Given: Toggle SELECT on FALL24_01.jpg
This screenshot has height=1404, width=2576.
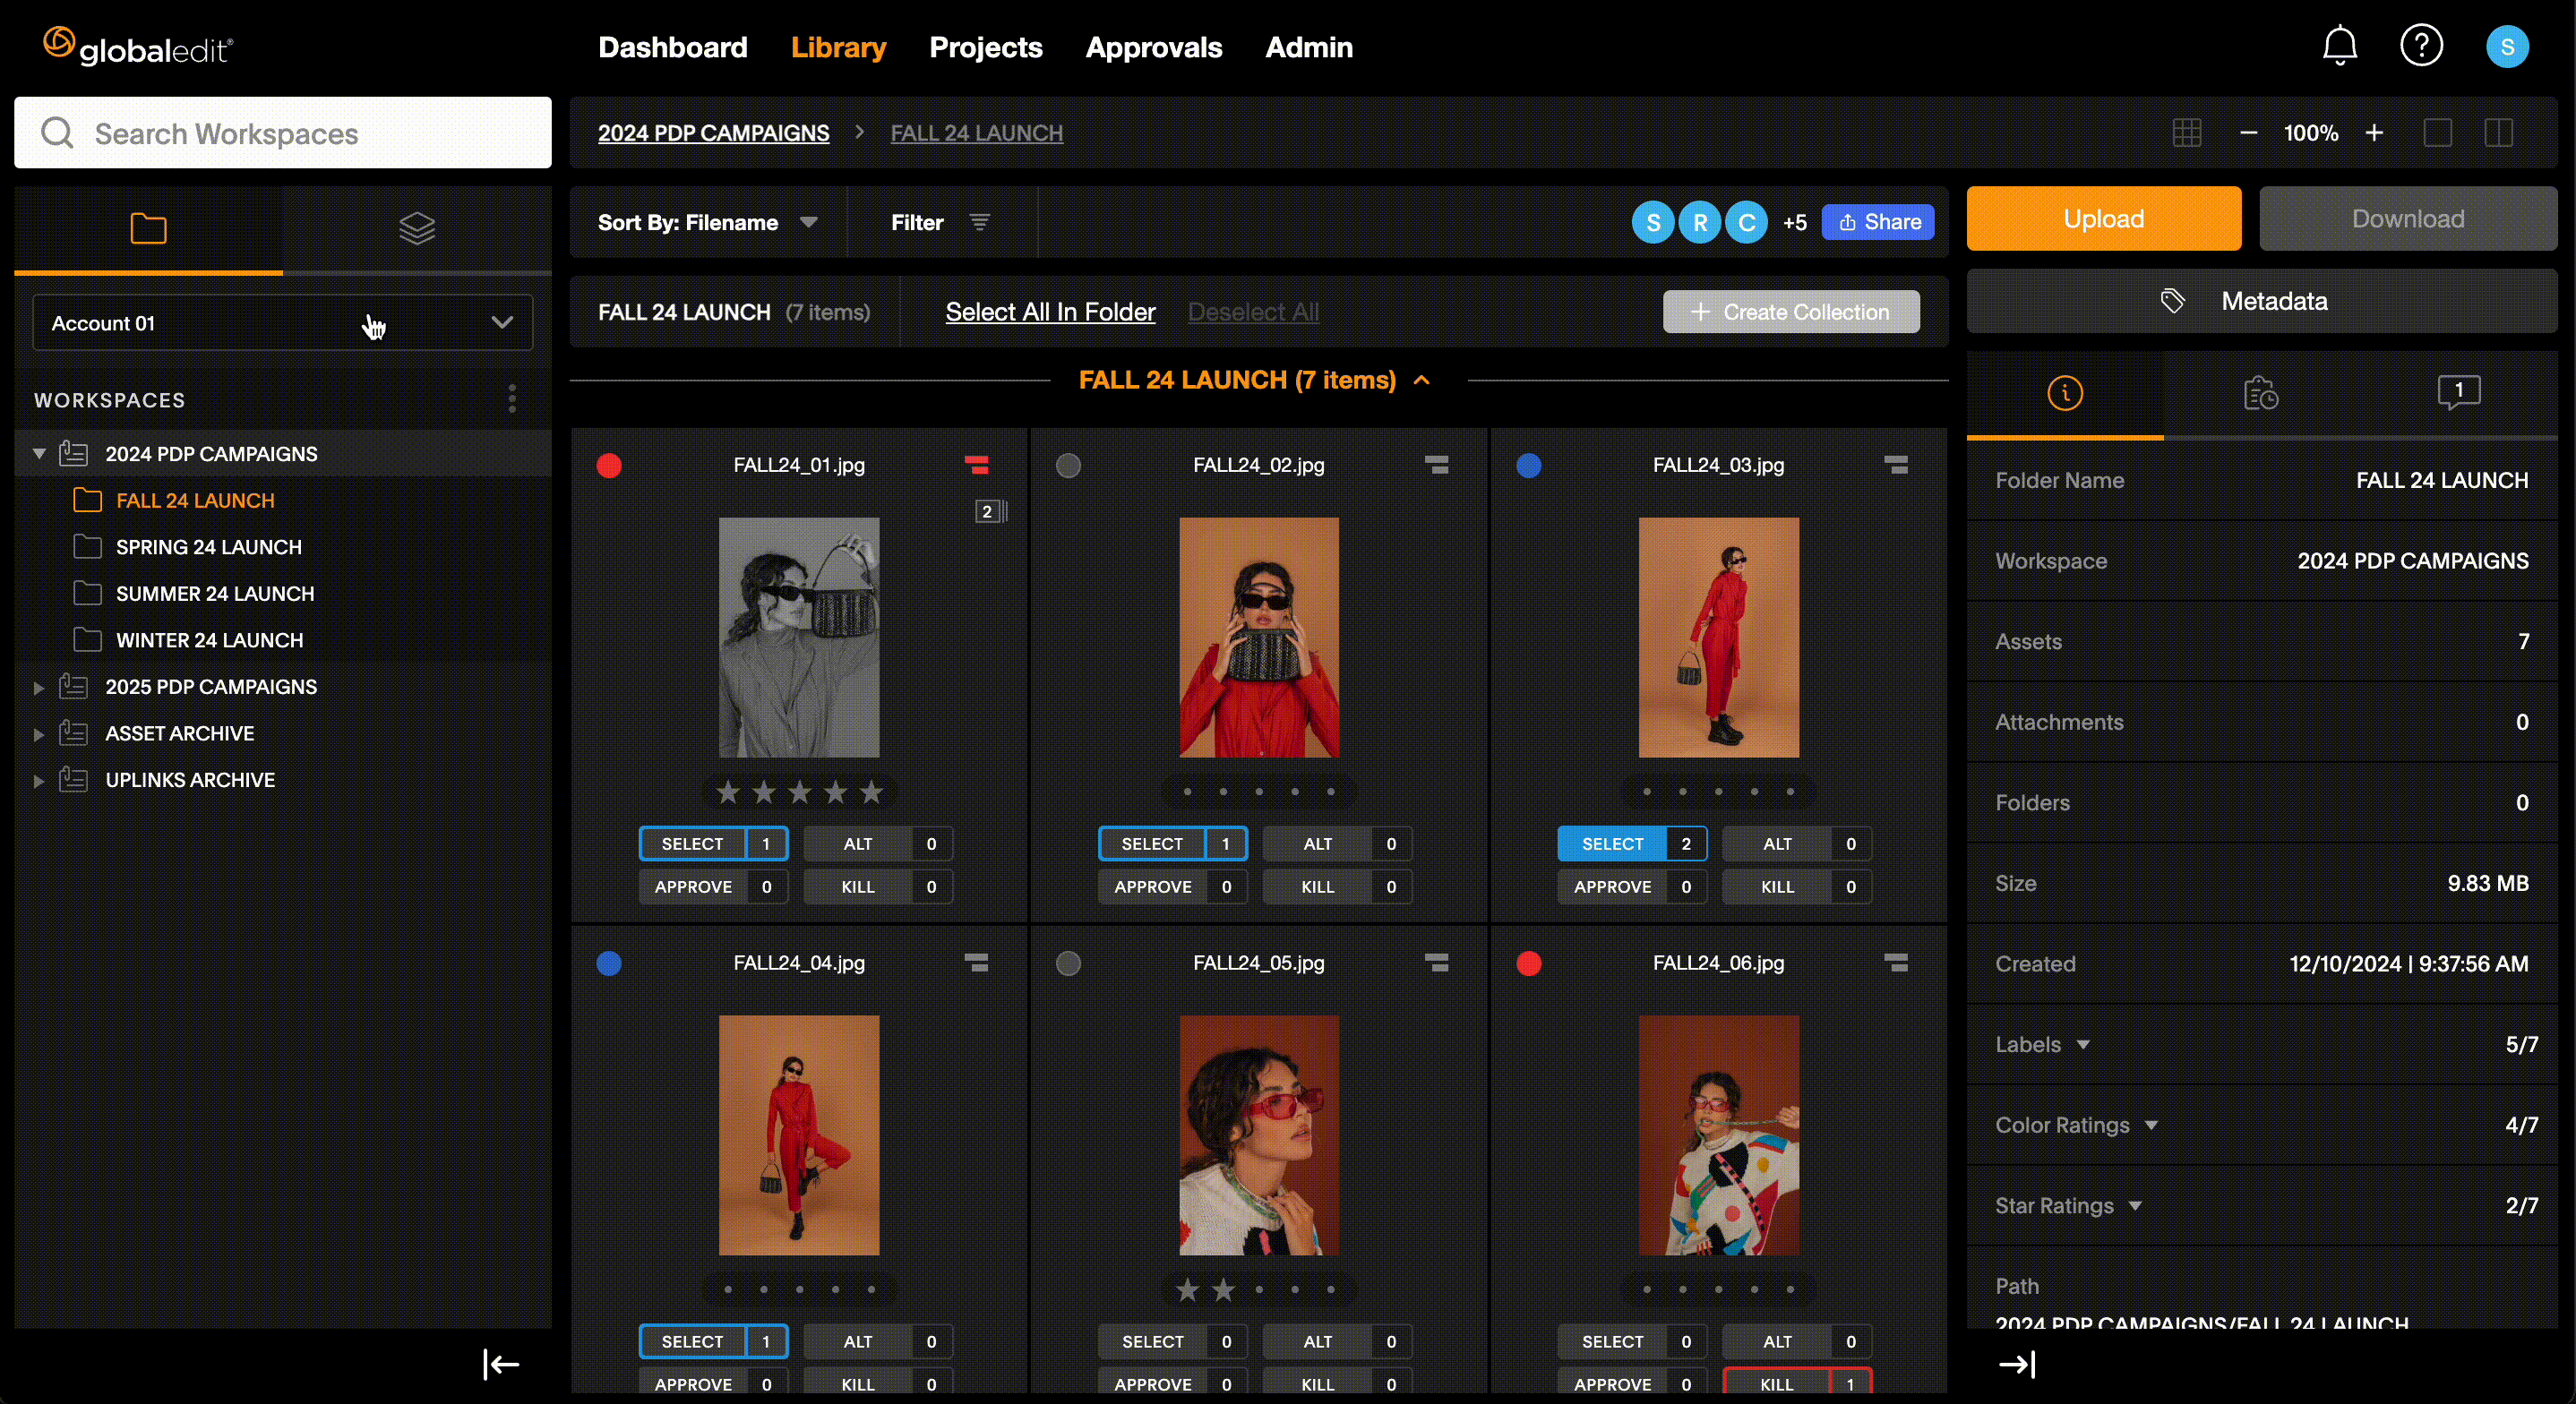Looking at the screenshot, I should pos(713,843).
